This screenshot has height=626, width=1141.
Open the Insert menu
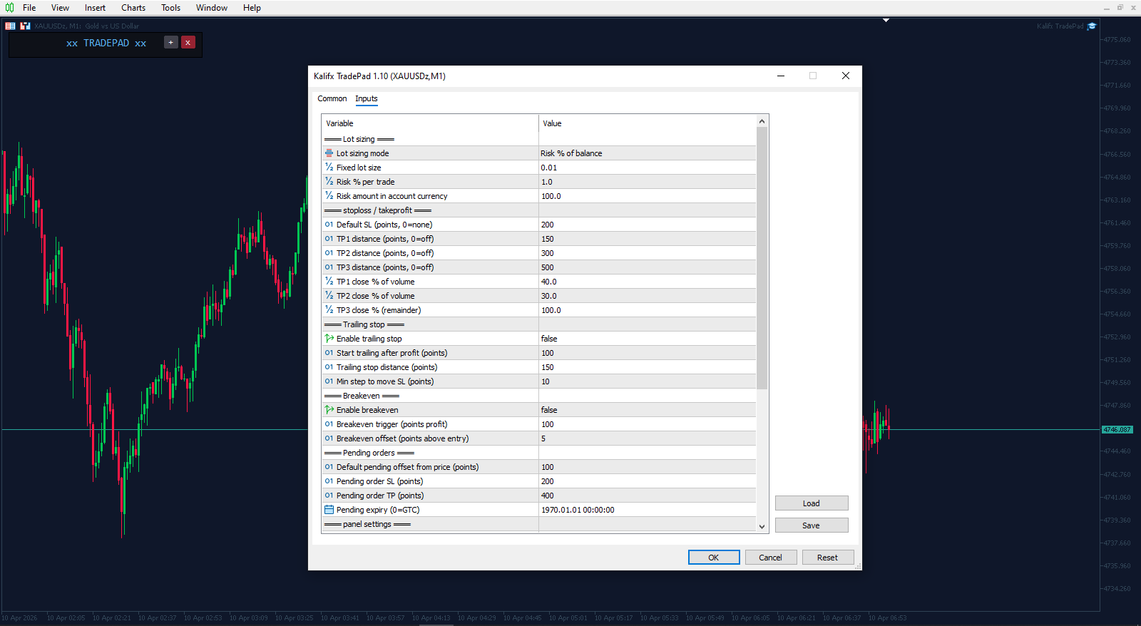point(95,8)
